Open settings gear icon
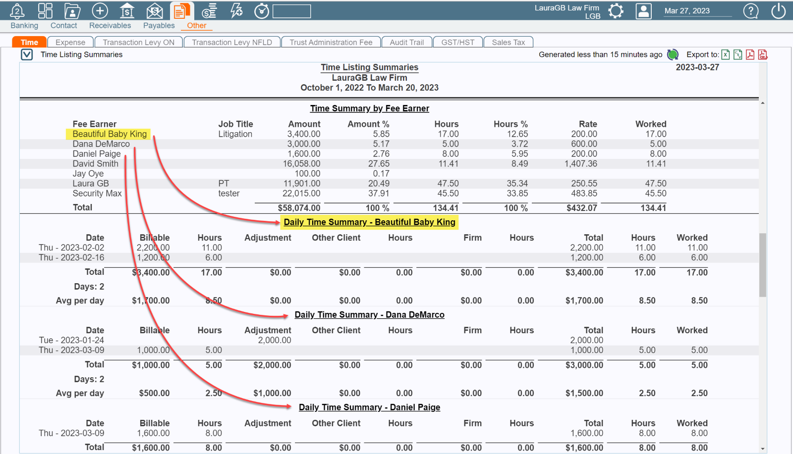Screen dimensions: 793x454 coord(616,11)
